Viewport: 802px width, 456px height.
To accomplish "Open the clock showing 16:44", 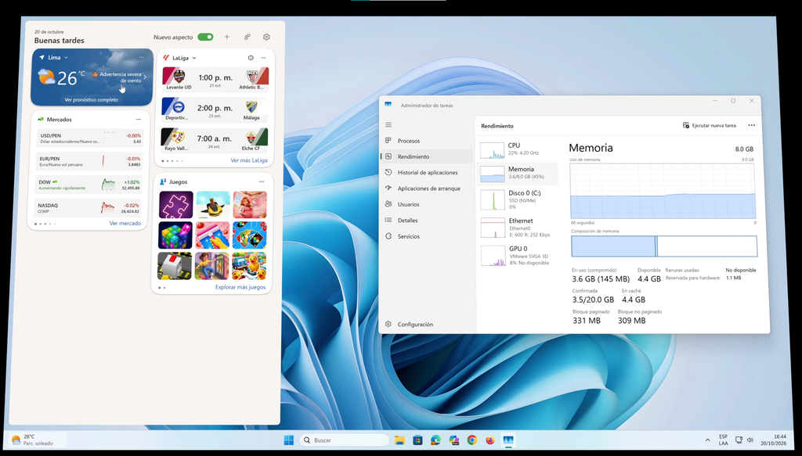I will pos(773,440).
